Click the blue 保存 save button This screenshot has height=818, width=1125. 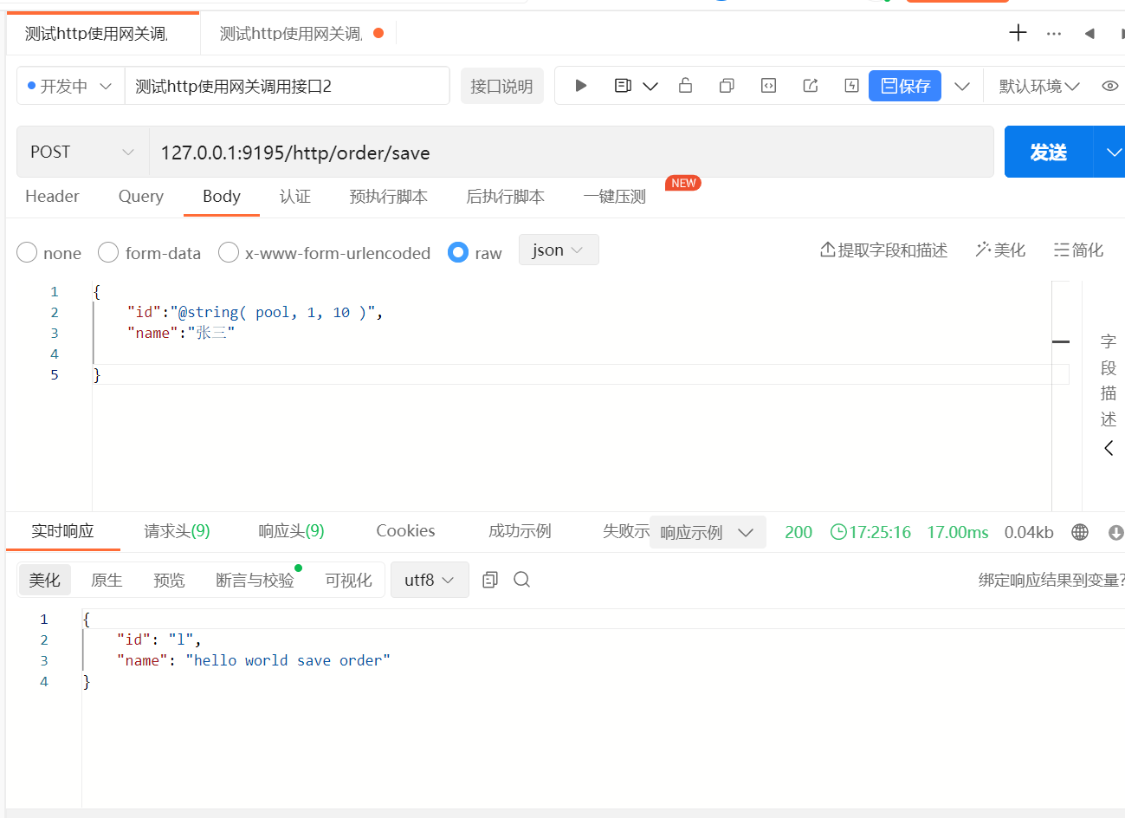click(905, 86)
